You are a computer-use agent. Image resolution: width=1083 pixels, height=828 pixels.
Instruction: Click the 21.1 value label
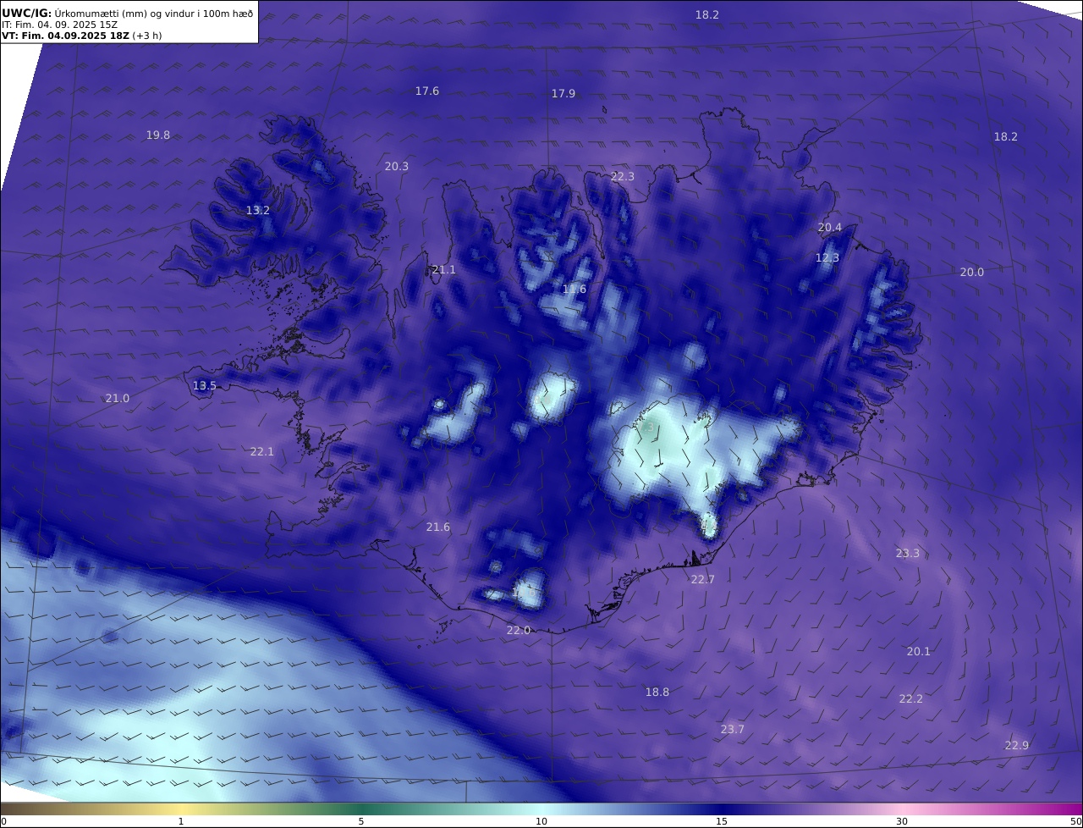(x=444, y=269)
